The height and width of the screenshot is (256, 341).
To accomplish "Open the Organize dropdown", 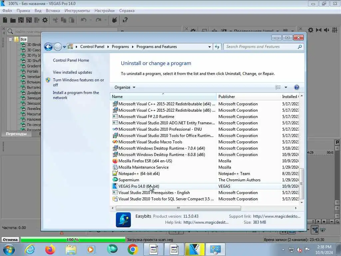I will [x=125, y=87].
